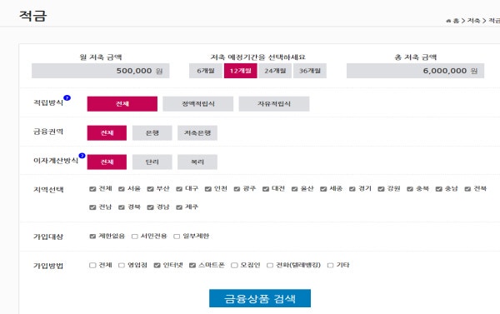Toggle the 제주 region checkbox
The height and width of the screenshot is (314, 500).
[x=179, y=207]
